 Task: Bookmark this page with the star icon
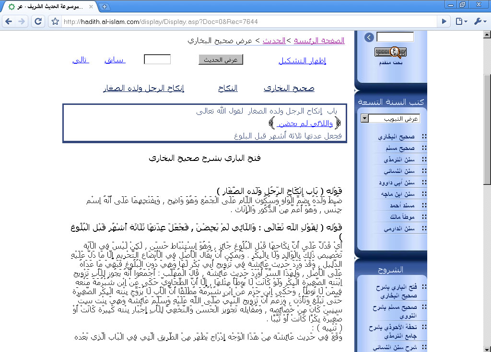(x=55, y=22)
